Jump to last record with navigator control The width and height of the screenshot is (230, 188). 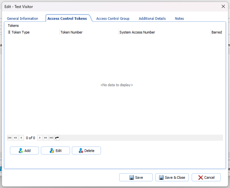[x=51, y=138]
